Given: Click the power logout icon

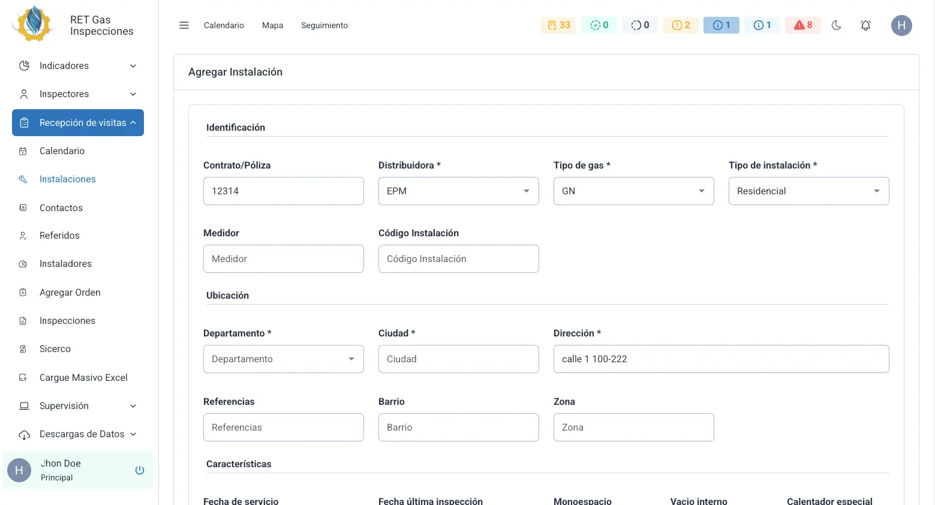Looking at the screenshot, I should (x=140, y=470).
